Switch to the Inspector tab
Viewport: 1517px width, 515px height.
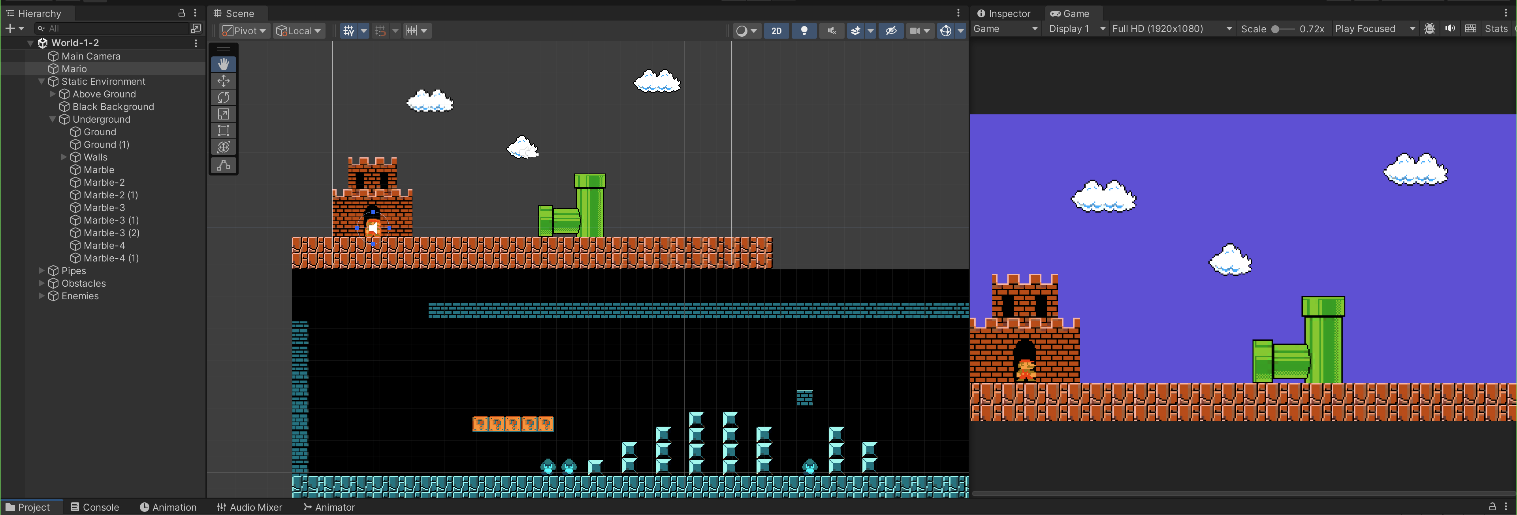1003,13
